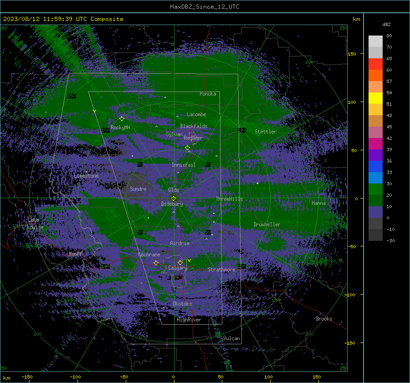Click the Innisfail label
The image size is (410, 383).
point(184,165)
